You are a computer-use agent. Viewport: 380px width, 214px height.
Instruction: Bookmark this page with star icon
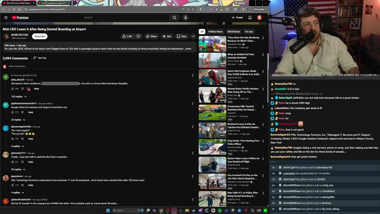(x=193, y=9)
